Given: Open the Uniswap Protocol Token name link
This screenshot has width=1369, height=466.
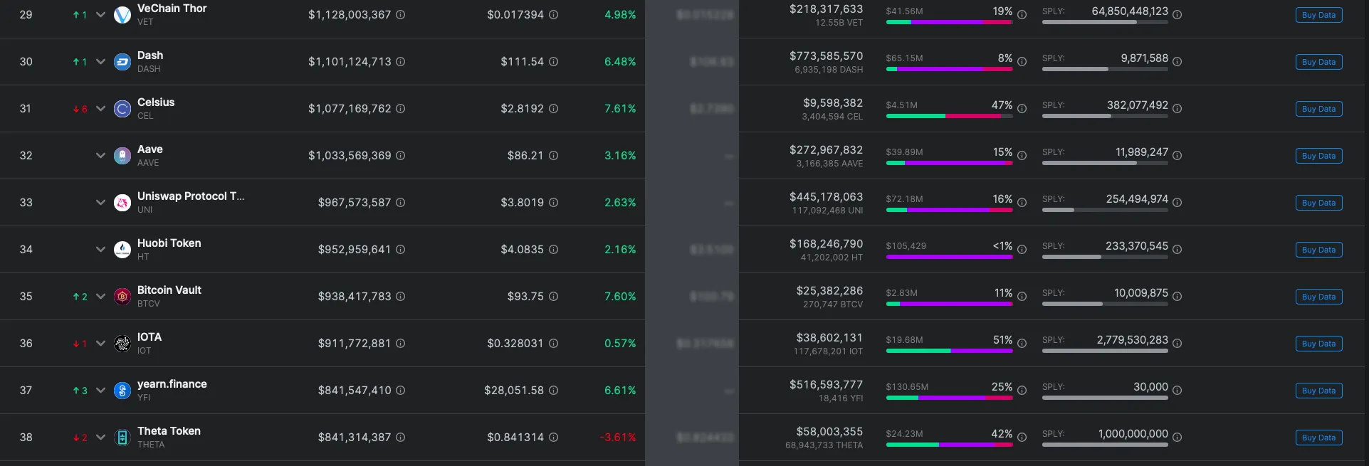Looking at the screenshot, I should (190, 196).
